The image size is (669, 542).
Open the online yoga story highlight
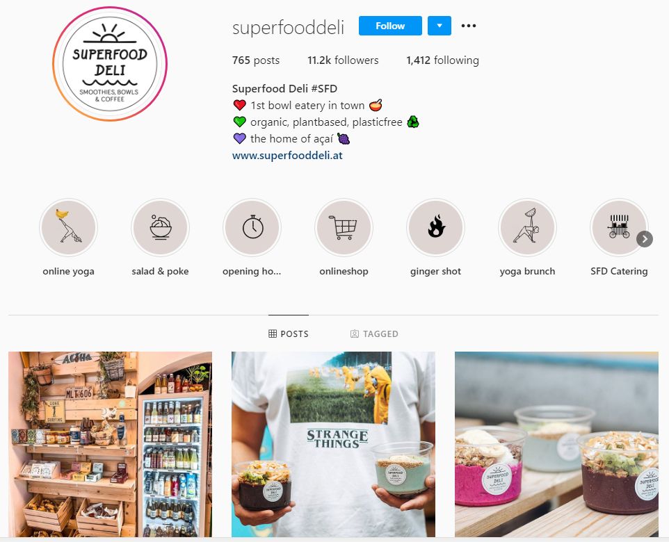[x=68, y=228]
